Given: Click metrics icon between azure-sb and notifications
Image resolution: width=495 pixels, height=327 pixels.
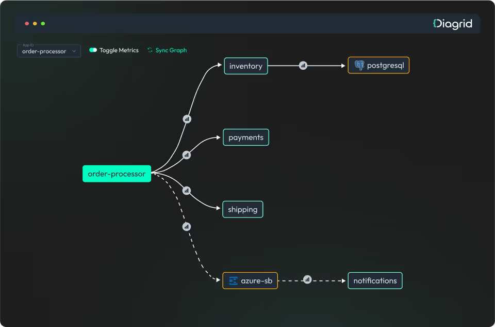Looking at the screenshot, I should click(307, 279).
